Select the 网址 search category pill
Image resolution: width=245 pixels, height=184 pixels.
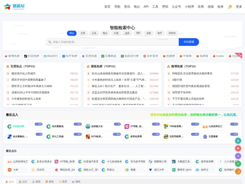[72, 33]
